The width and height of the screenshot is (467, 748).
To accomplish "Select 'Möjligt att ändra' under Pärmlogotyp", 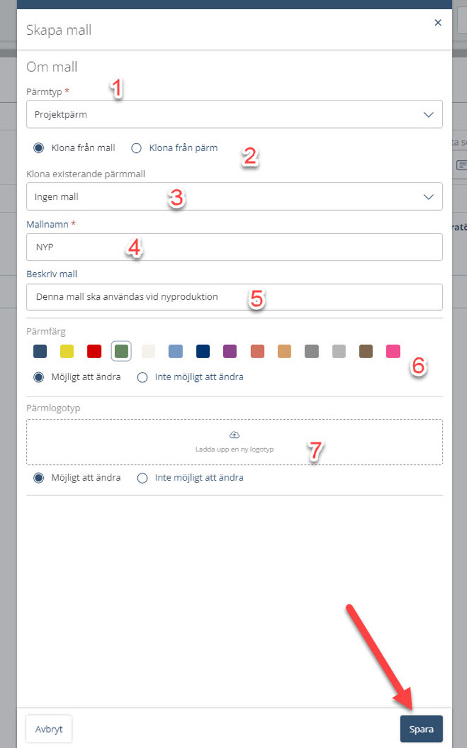I will 39,478.
